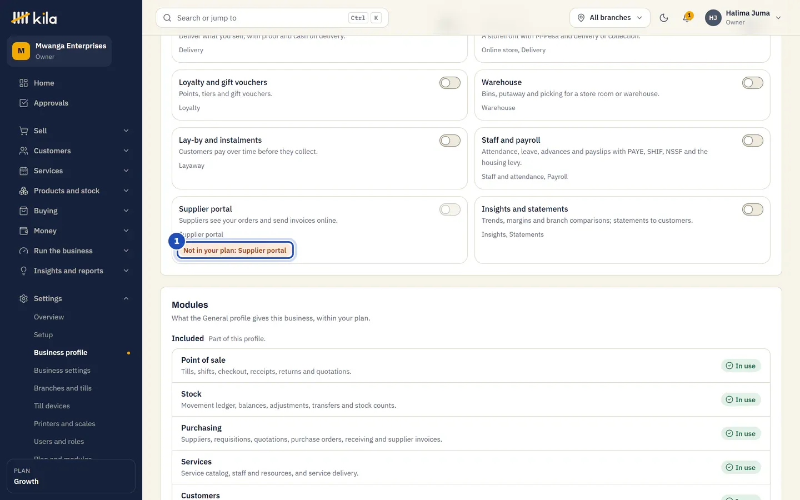Open the Setup settings page
Screen dimensions: 800x500
click(x=43, y=335)
